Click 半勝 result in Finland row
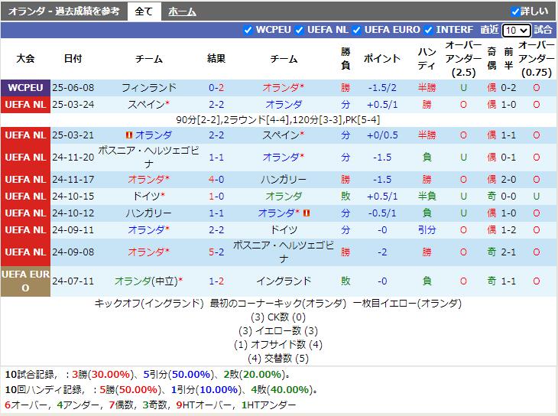This screenshot has height=416, width=558. pyautogui.click(x=427, y=88)
